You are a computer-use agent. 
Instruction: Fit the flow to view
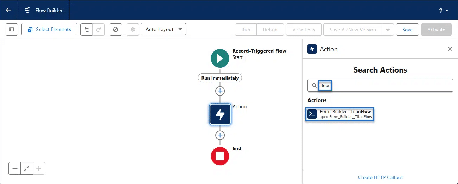(27, 168)
